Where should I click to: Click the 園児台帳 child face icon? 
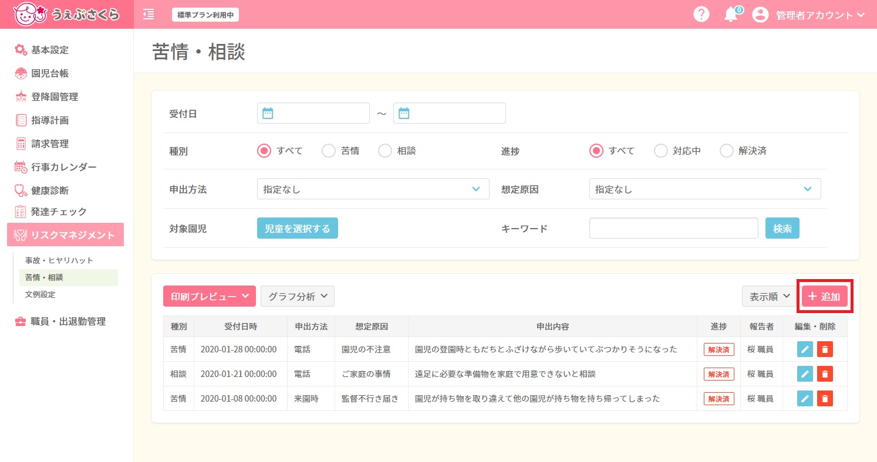point(21,73)
